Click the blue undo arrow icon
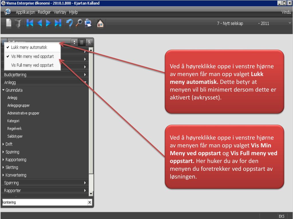 click(70, 23)
